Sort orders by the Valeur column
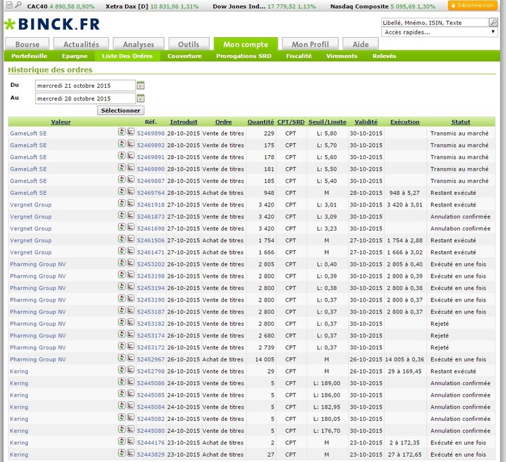Image resolution: width=506 pixels, height=462 pixels. [x=61, y=122]
